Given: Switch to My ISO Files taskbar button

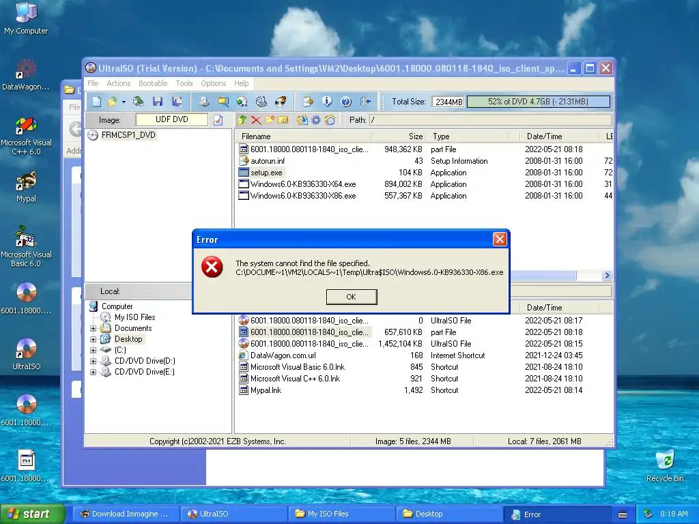Looking at the screenshot, I should point(341,514).
